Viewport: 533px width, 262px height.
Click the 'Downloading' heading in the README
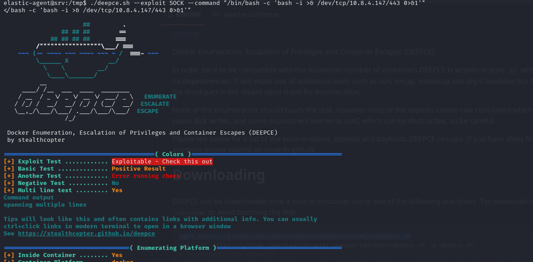(219, 175)
